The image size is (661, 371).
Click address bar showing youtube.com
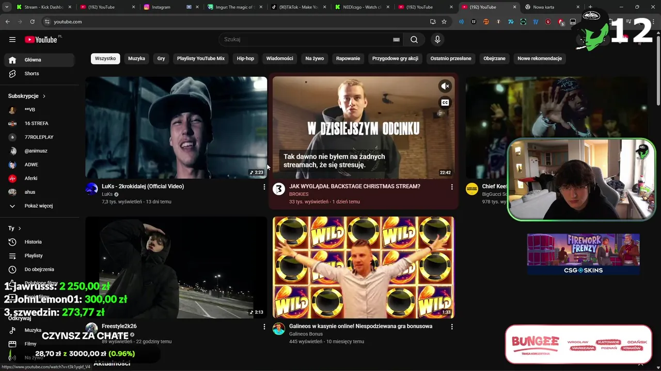click(x=238, y=22)
